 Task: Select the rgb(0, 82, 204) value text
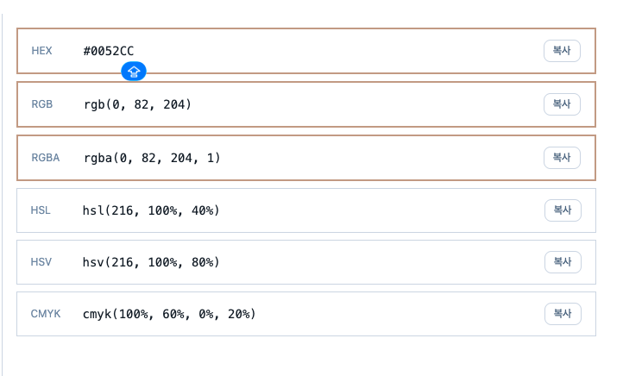[137, 104]
